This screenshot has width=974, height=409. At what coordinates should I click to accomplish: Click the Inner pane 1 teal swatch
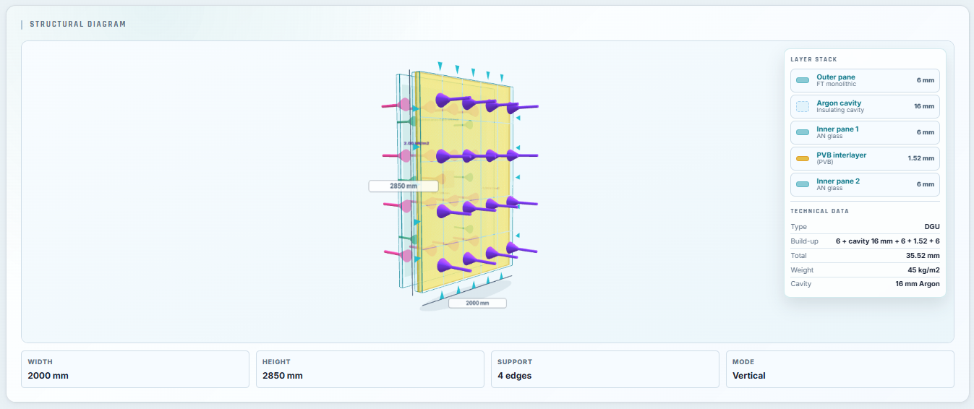[803, 132]
